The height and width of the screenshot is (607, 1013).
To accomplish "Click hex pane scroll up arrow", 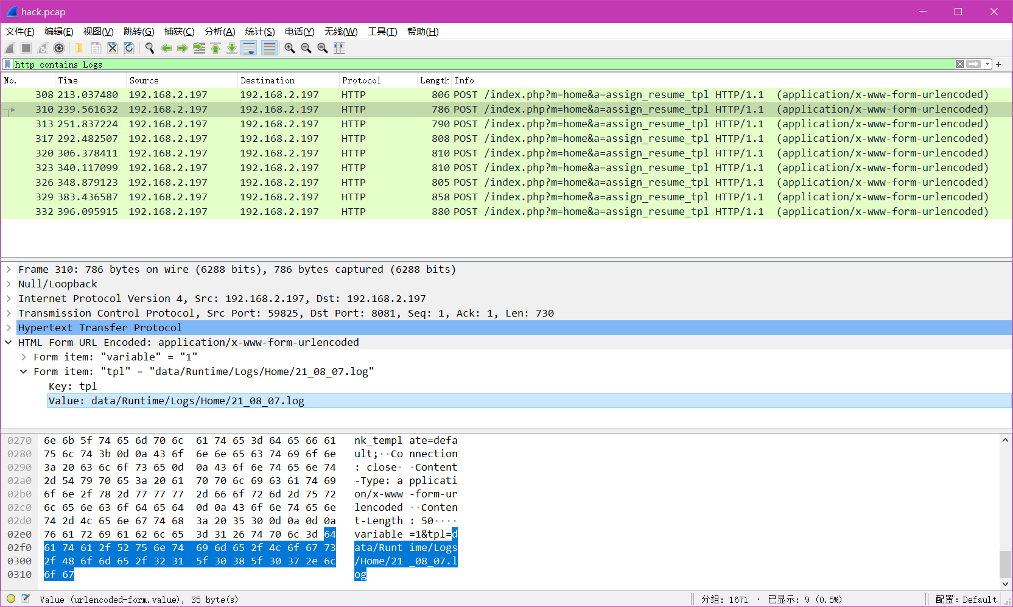I will coord(1005,440).
